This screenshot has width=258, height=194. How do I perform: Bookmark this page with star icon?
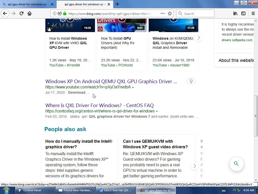click(170, 14)
